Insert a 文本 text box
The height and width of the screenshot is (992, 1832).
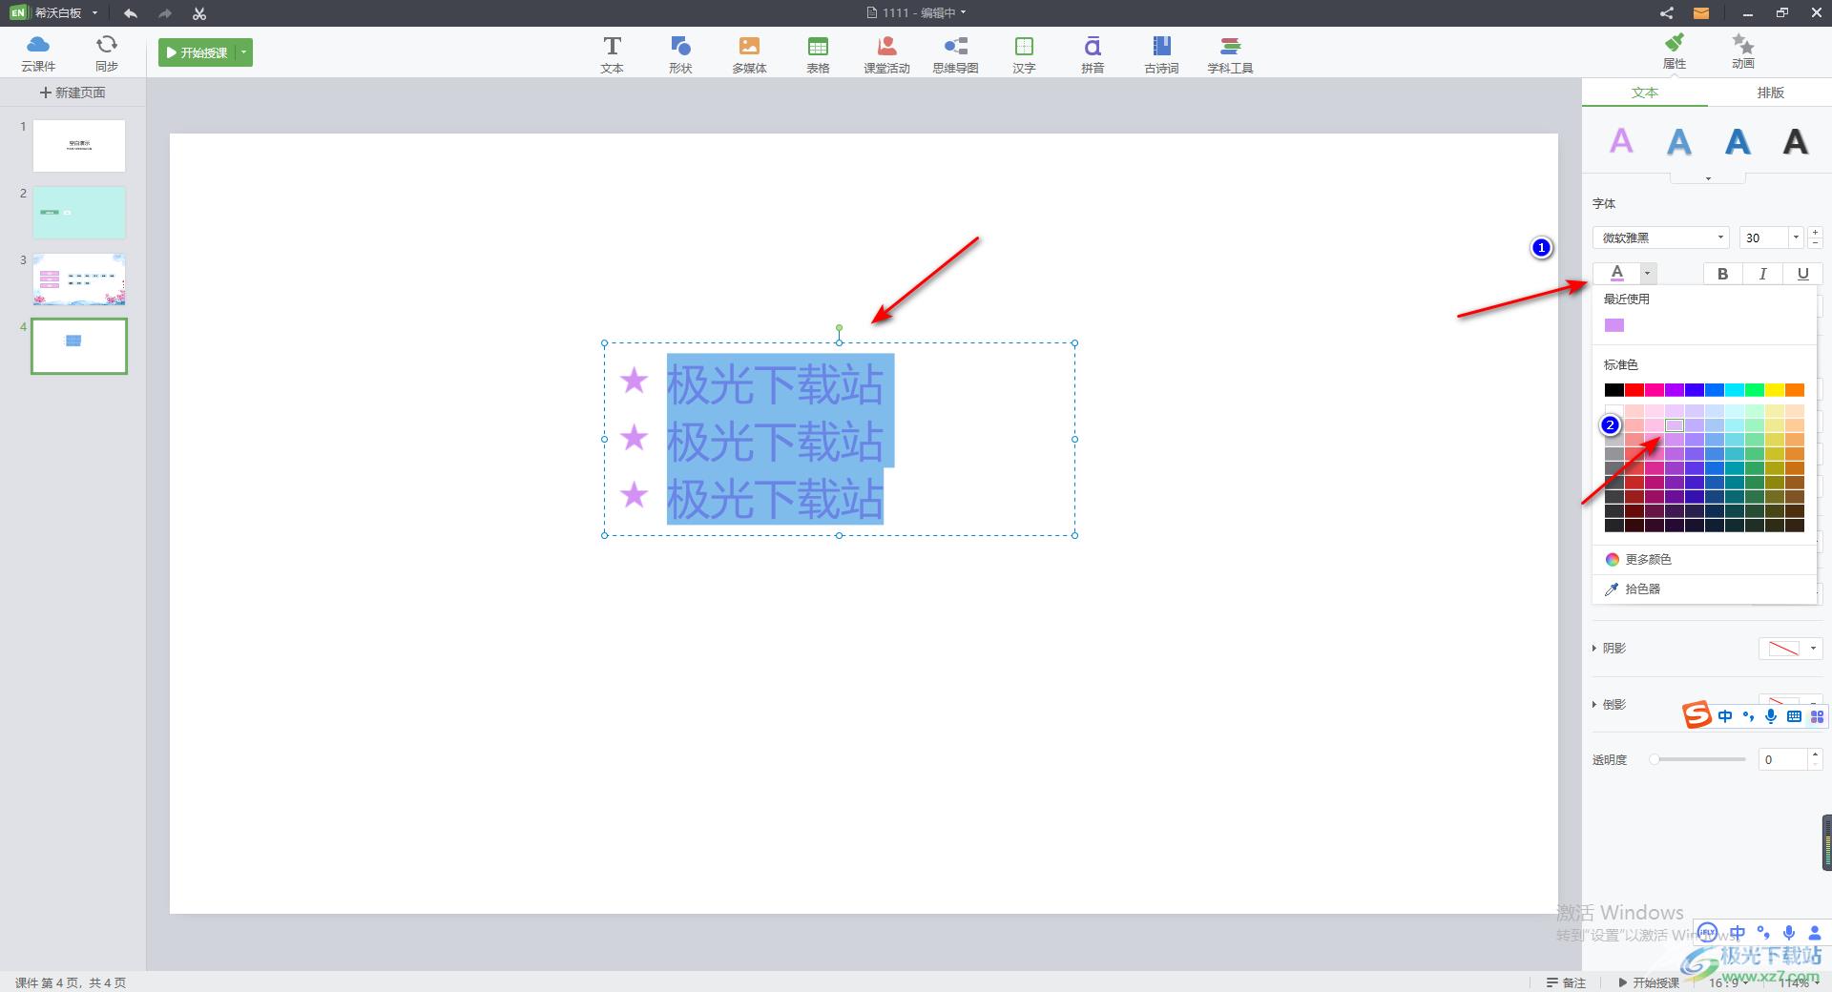612,54
